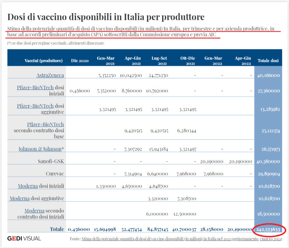This screenshot has height=248, width=289.
Task: Click Pfizer-BioNTech link in dosi iniziali row
Action: point(35,88)
